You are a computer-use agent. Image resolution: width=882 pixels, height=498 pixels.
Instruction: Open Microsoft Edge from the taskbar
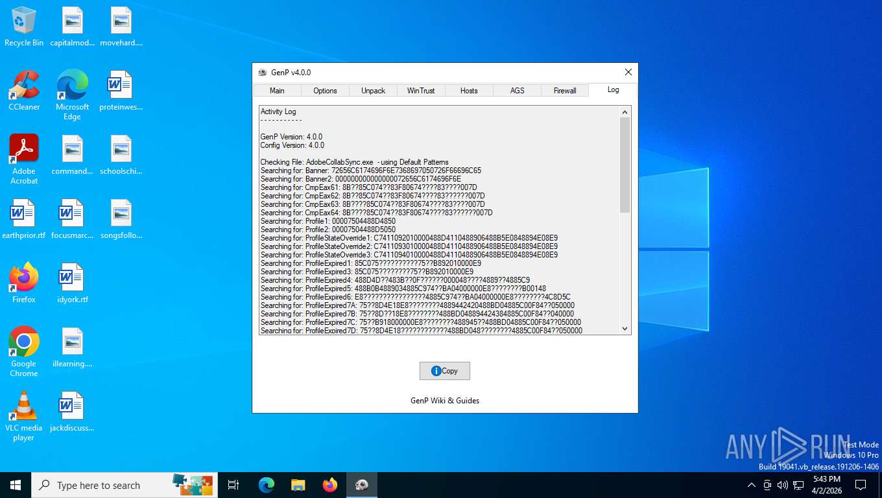click(x=266, y=485)
